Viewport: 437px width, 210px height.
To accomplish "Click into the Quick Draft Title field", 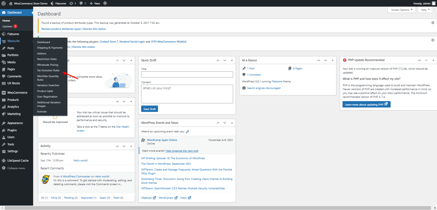I will point(187,75).
